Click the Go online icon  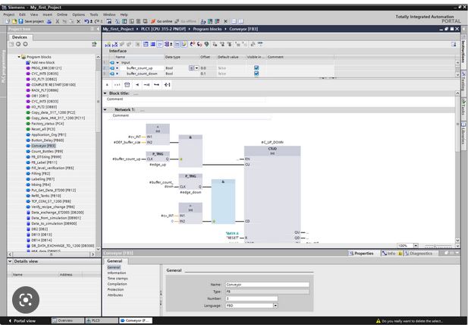153,21
